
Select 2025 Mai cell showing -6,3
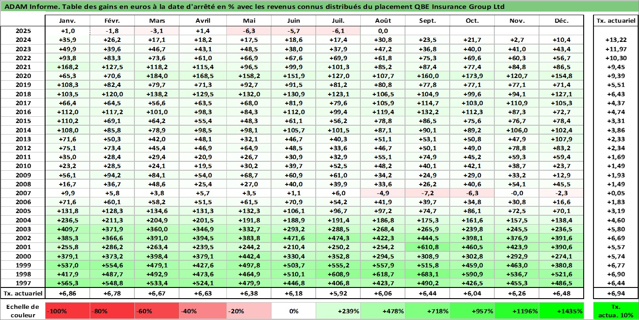[248, 31]
